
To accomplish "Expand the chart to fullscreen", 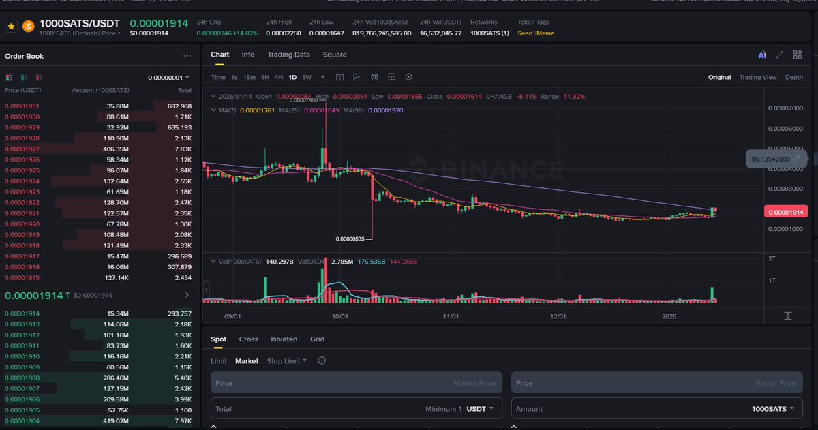I will click(x=780, y=55).
